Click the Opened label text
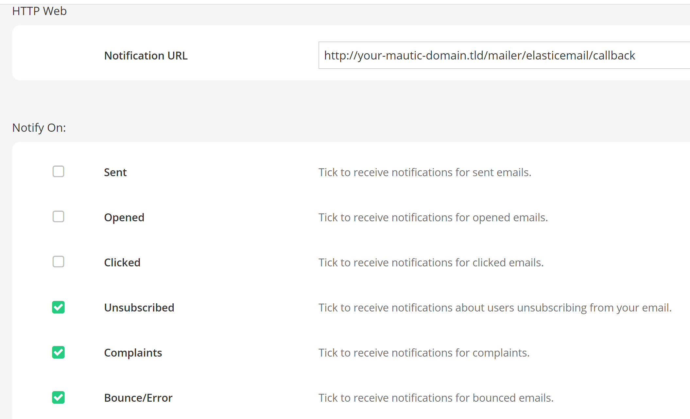Viewport: 690px width, 419px height. (x=124, y=217)
